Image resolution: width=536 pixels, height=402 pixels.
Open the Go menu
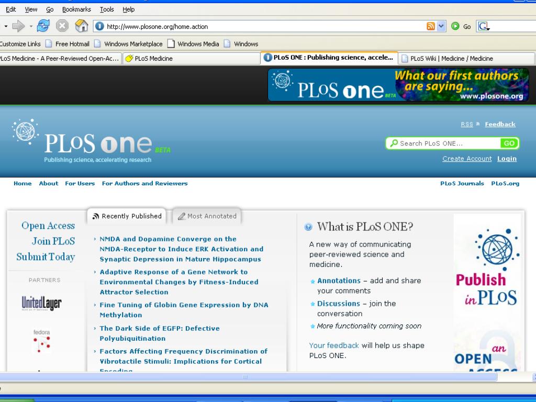pyautogui.click(x=50, y=9)
